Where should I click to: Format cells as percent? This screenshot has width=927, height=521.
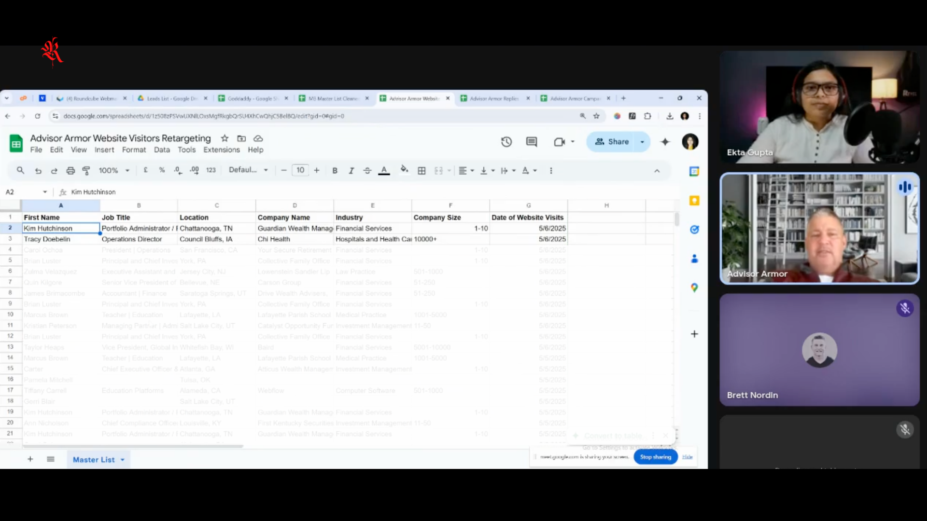tap(162, 170)
